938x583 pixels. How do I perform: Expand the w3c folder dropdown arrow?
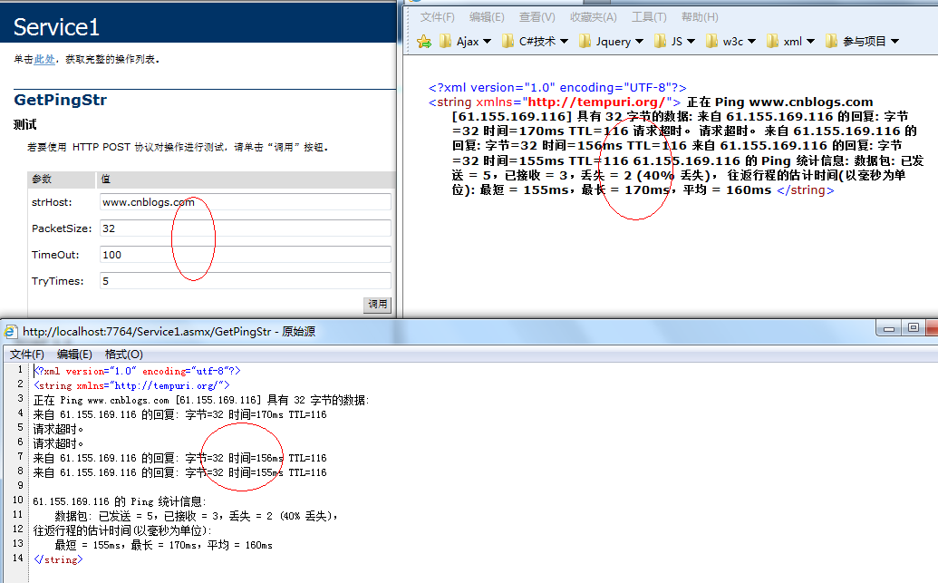click(752, 42)
